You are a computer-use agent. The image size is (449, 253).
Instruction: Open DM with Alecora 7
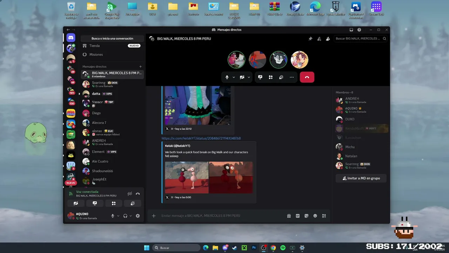(112, 123)
